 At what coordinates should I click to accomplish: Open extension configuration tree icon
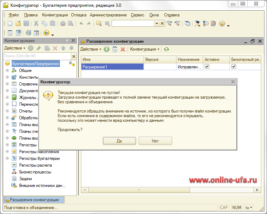[x=115, y=49]
